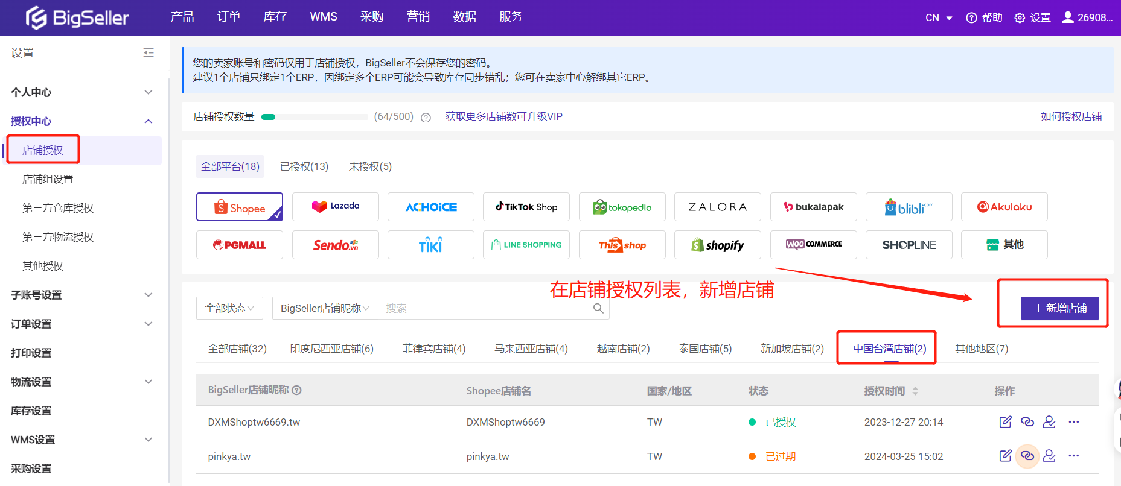Select the Blibli platform card
The width and height of the screenshot is (1121, 486).
pyautogui.click(x=909, y=207)
